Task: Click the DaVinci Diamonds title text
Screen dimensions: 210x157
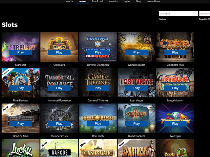Action: 98,65
